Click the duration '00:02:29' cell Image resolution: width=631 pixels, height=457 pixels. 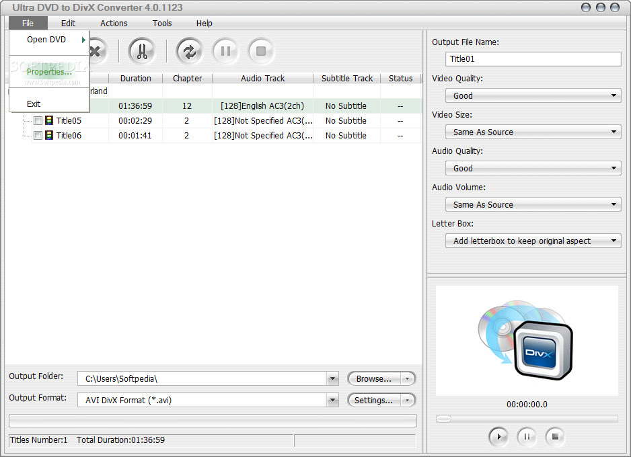coord(135,120)
